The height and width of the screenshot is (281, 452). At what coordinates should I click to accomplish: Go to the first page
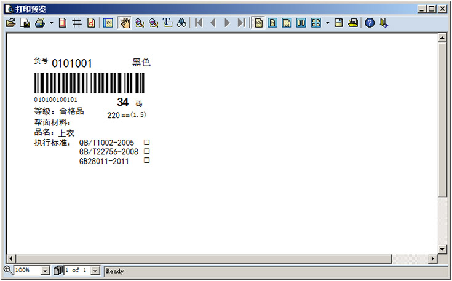pyautogui.click(x=199, y=23)
